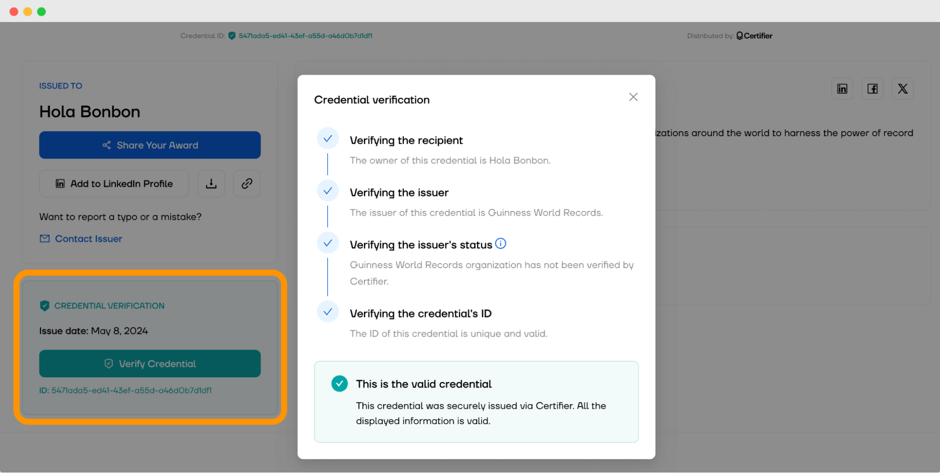This screenshot has height=473, width=940.
Task: Share credential on LinkedIn icon
Action: point(842,89)
